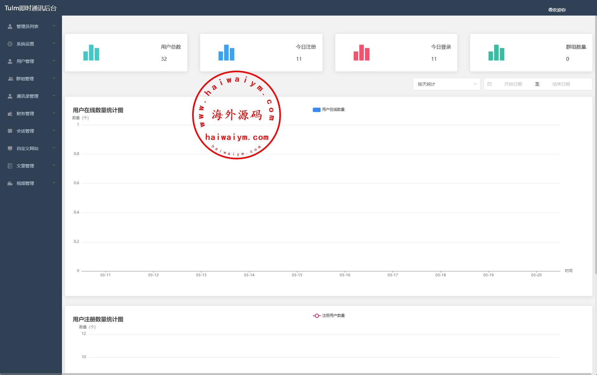Click the blue 用户在线数量 legend swatch

[x=316, y=110]
